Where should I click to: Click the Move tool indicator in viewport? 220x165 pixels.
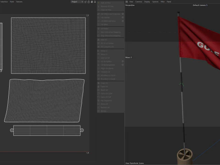[129, 57]
